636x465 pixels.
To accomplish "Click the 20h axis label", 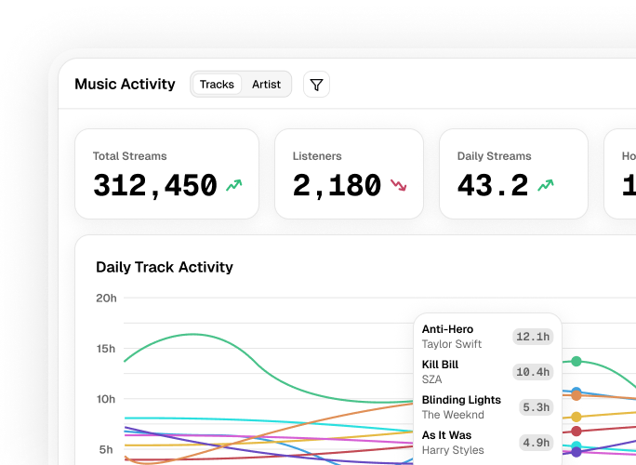I will coord(106,299).
